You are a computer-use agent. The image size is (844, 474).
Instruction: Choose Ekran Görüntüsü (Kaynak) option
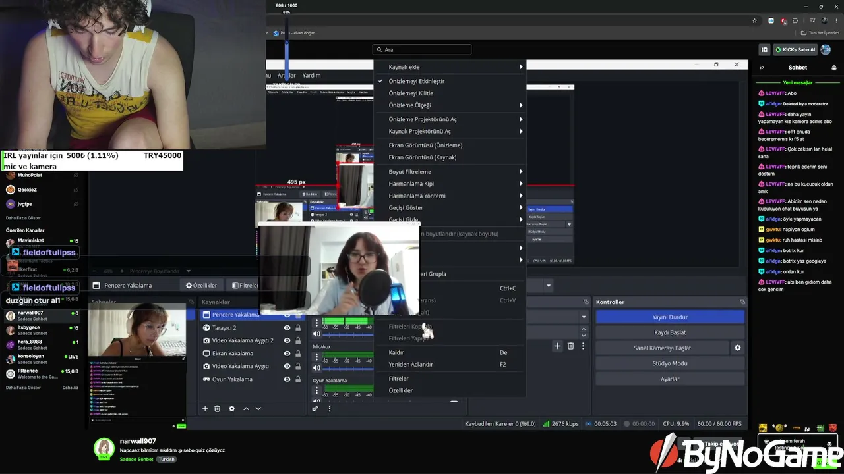tap(450, 157)
